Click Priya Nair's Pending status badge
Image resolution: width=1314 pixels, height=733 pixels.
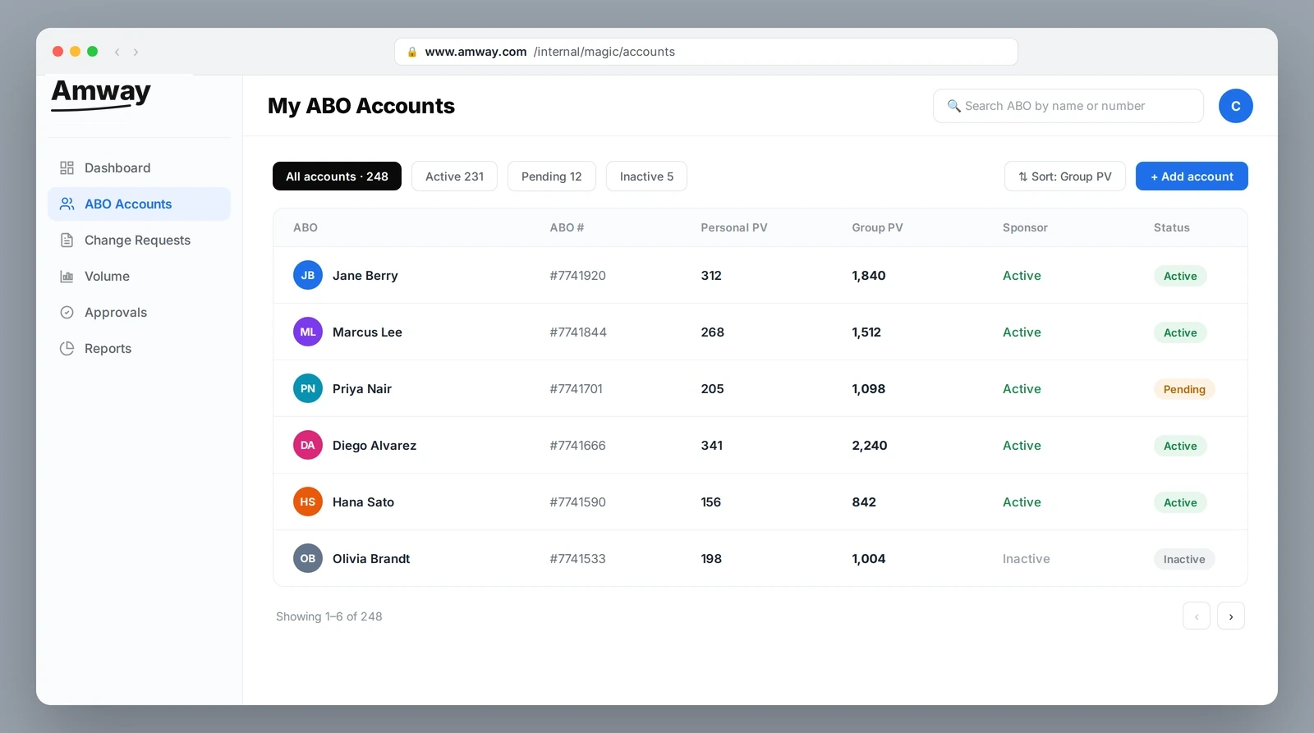point(1184,389)
